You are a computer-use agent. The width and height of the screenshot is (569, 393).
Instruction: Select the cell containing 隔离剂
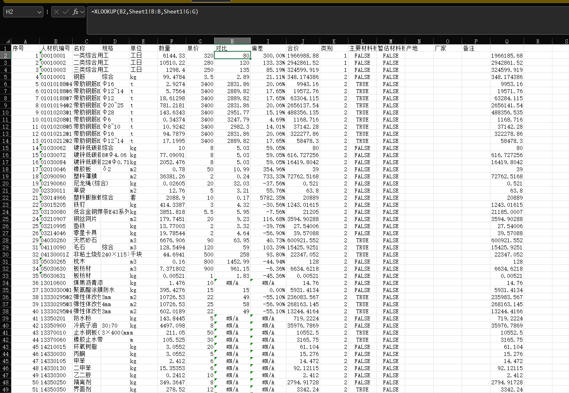(86, 382)
